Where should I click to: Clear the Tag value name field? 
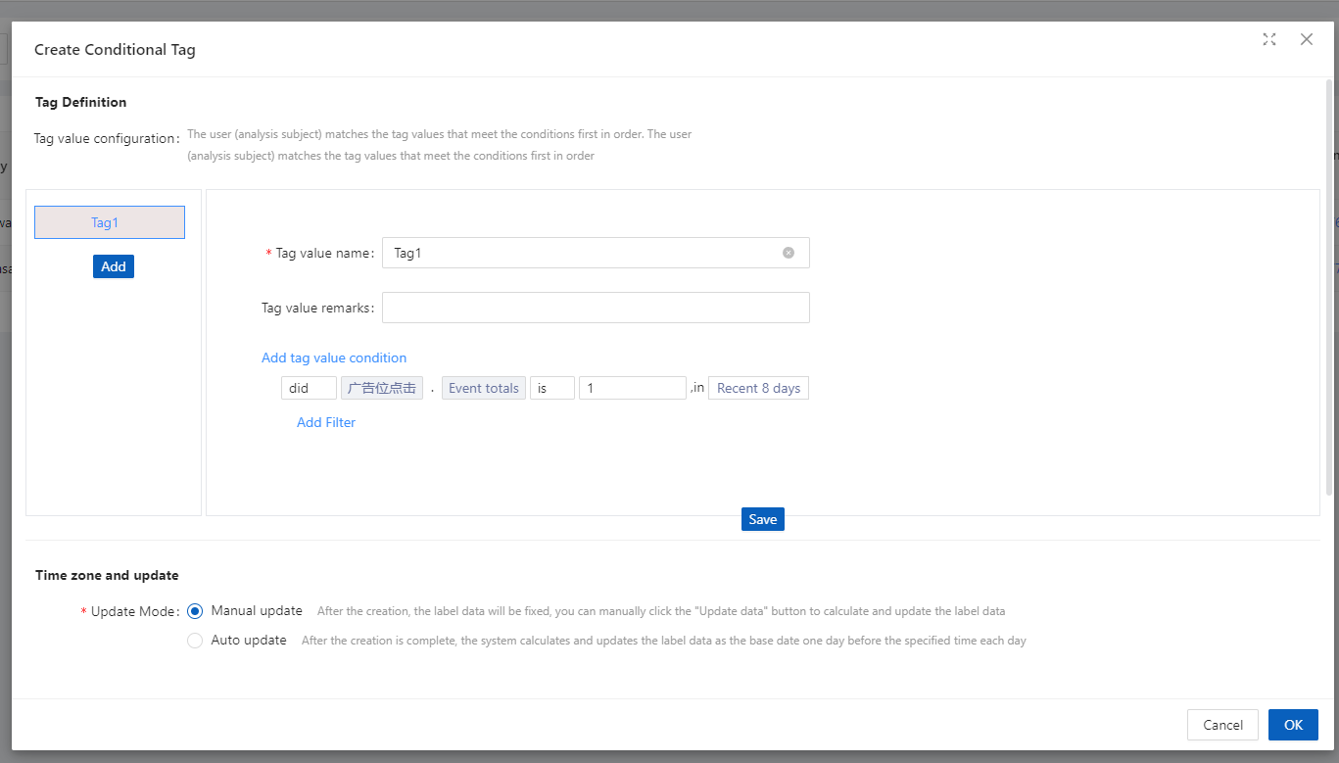click(x=789, y=253)
